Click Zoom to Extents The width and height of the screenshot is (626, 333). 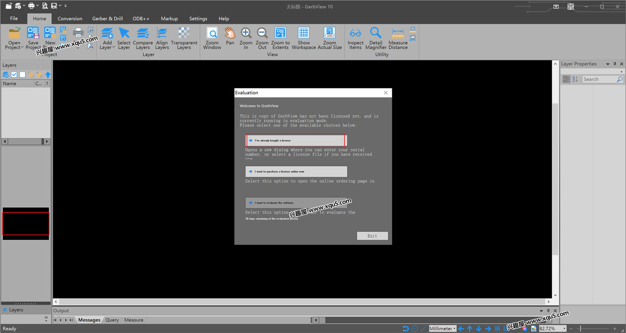280,38
